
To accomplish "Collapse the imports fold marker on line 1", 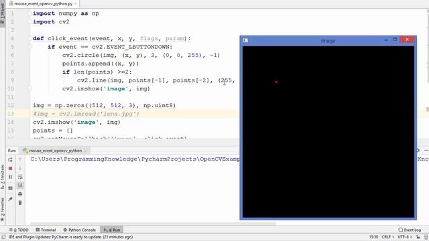I will click(29, 13).
